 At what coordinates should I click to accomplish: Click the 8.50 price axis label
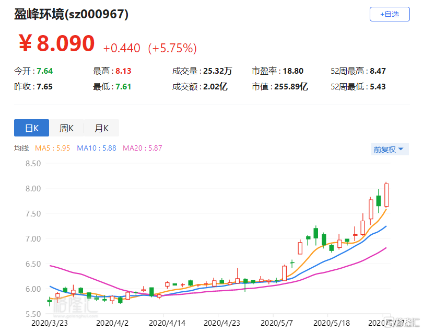(33, 164)
